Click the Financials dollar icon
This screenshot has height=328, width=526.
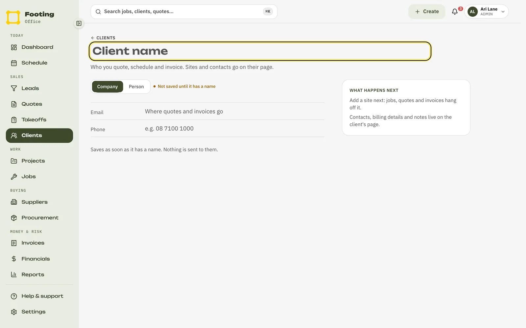tap(14, 259)
